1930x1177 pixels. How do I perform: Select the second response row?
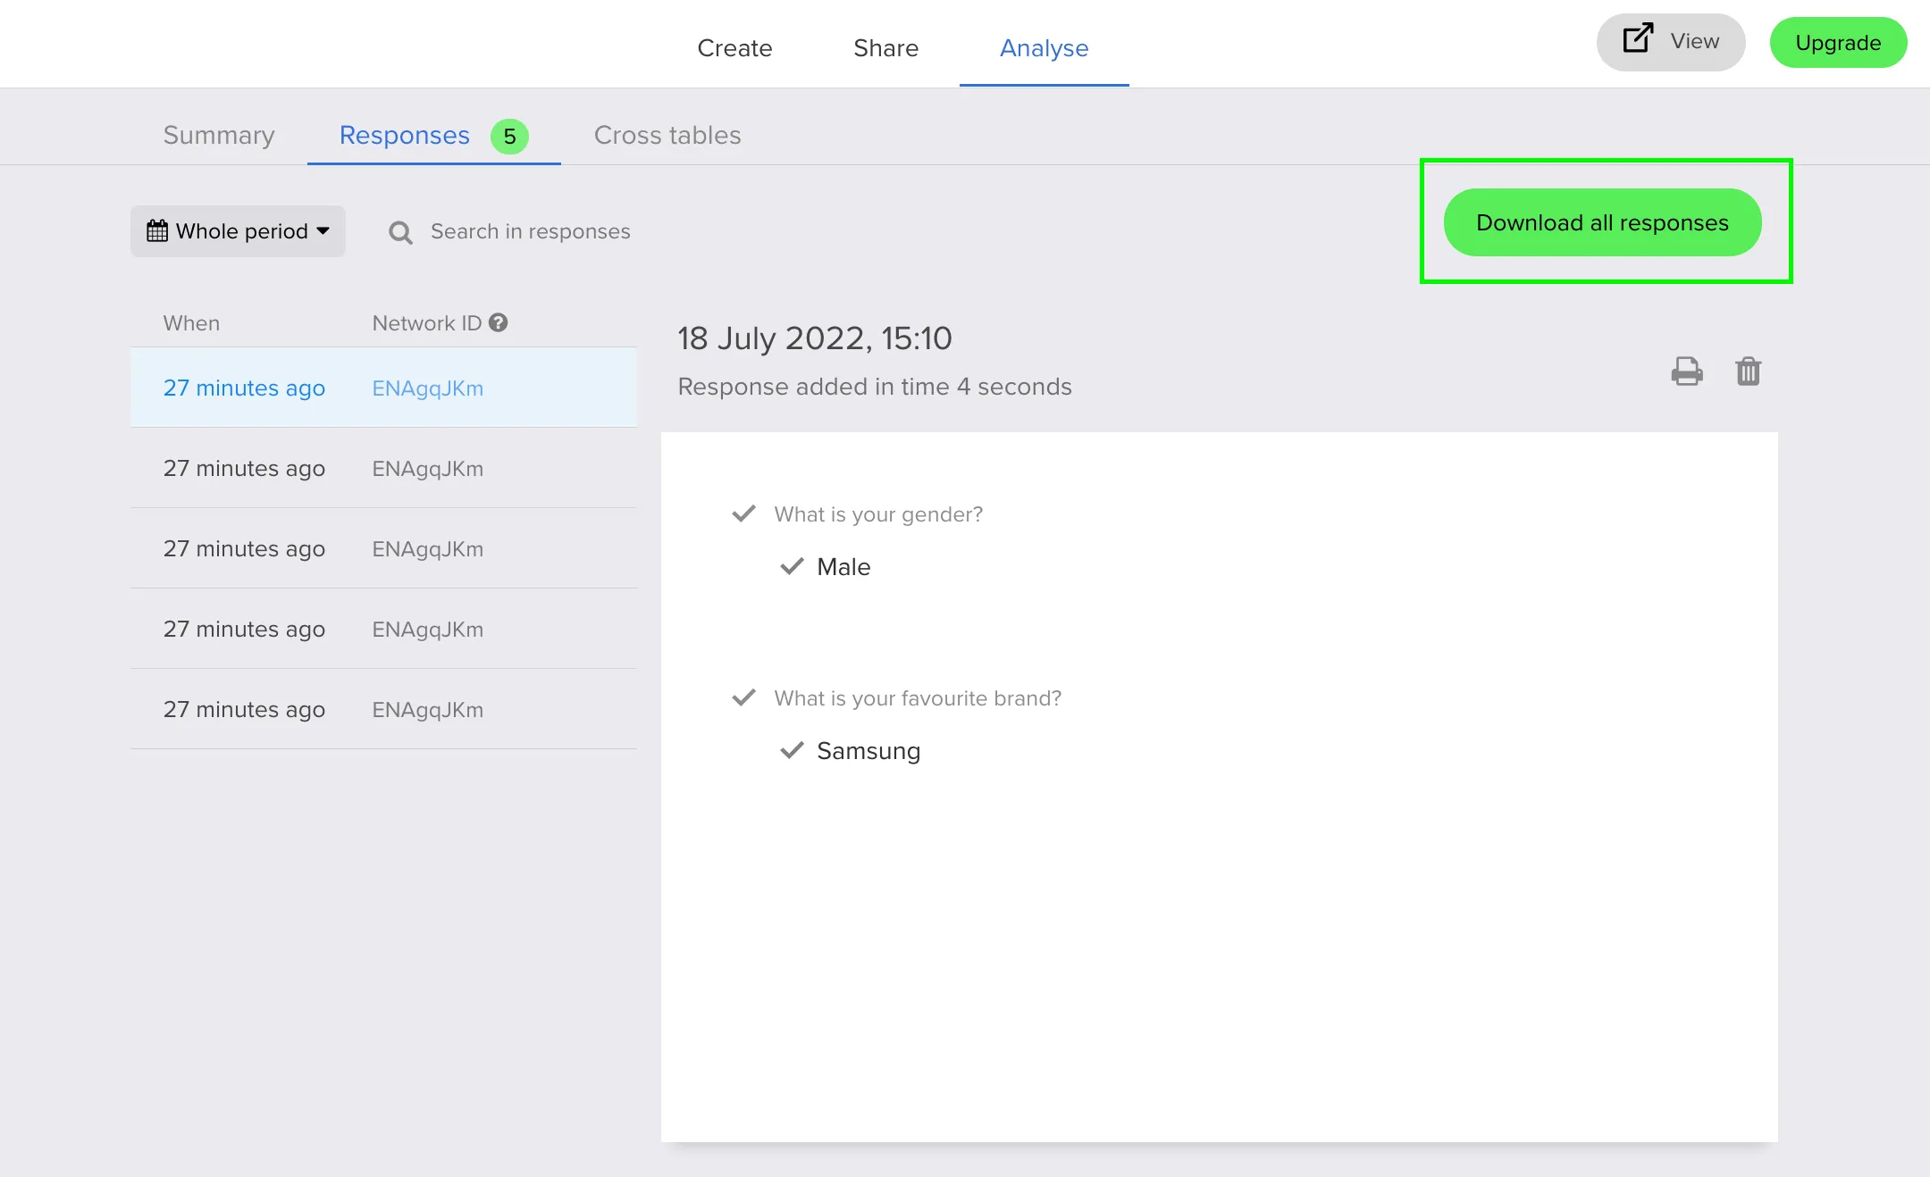click(x=383, y=468)
